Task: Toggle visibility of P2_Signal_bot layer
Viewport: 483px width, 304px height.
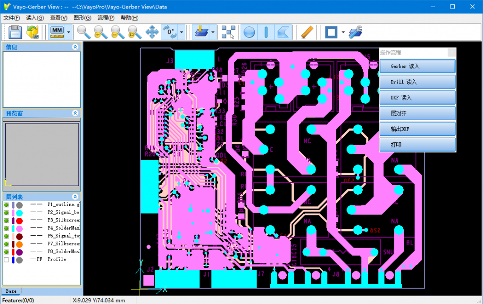Action: pyautogui.click(x=6, y=213)
